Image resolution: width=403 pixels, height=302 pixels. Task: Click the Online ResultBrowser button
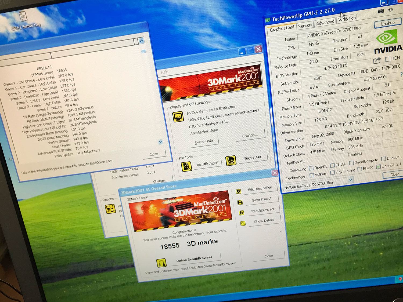[x=194, y=259]
